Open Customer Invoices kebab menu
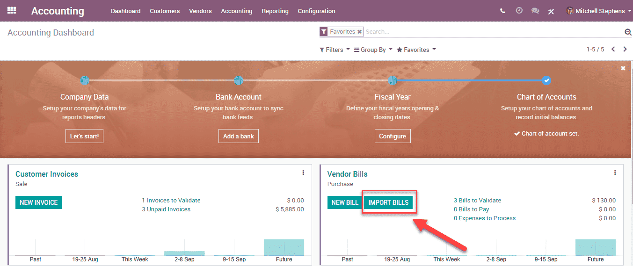This screenshot has height=266, width=633. (303, 173)
